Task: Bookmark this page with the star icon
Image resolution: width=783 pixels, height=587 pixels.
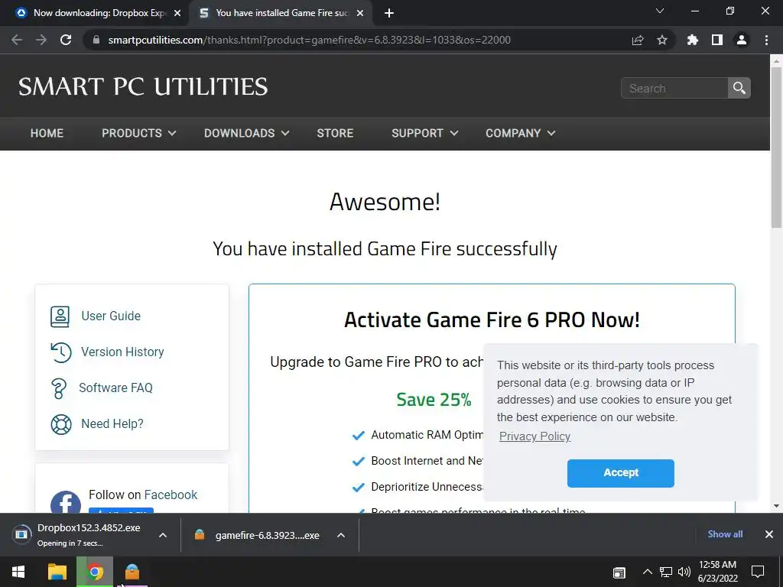Action: (x=662, y=40)
